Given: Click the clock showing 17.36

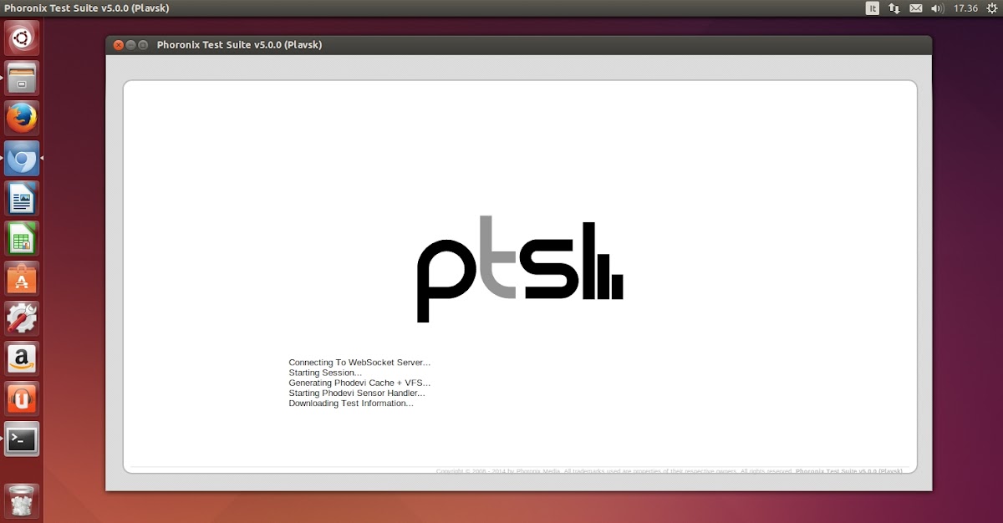Looking at the screenshot, I should [965, 8].
